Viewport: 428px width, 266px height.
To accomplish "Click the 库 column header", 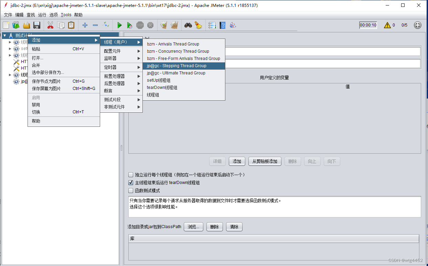I will [x=274, y=238].
